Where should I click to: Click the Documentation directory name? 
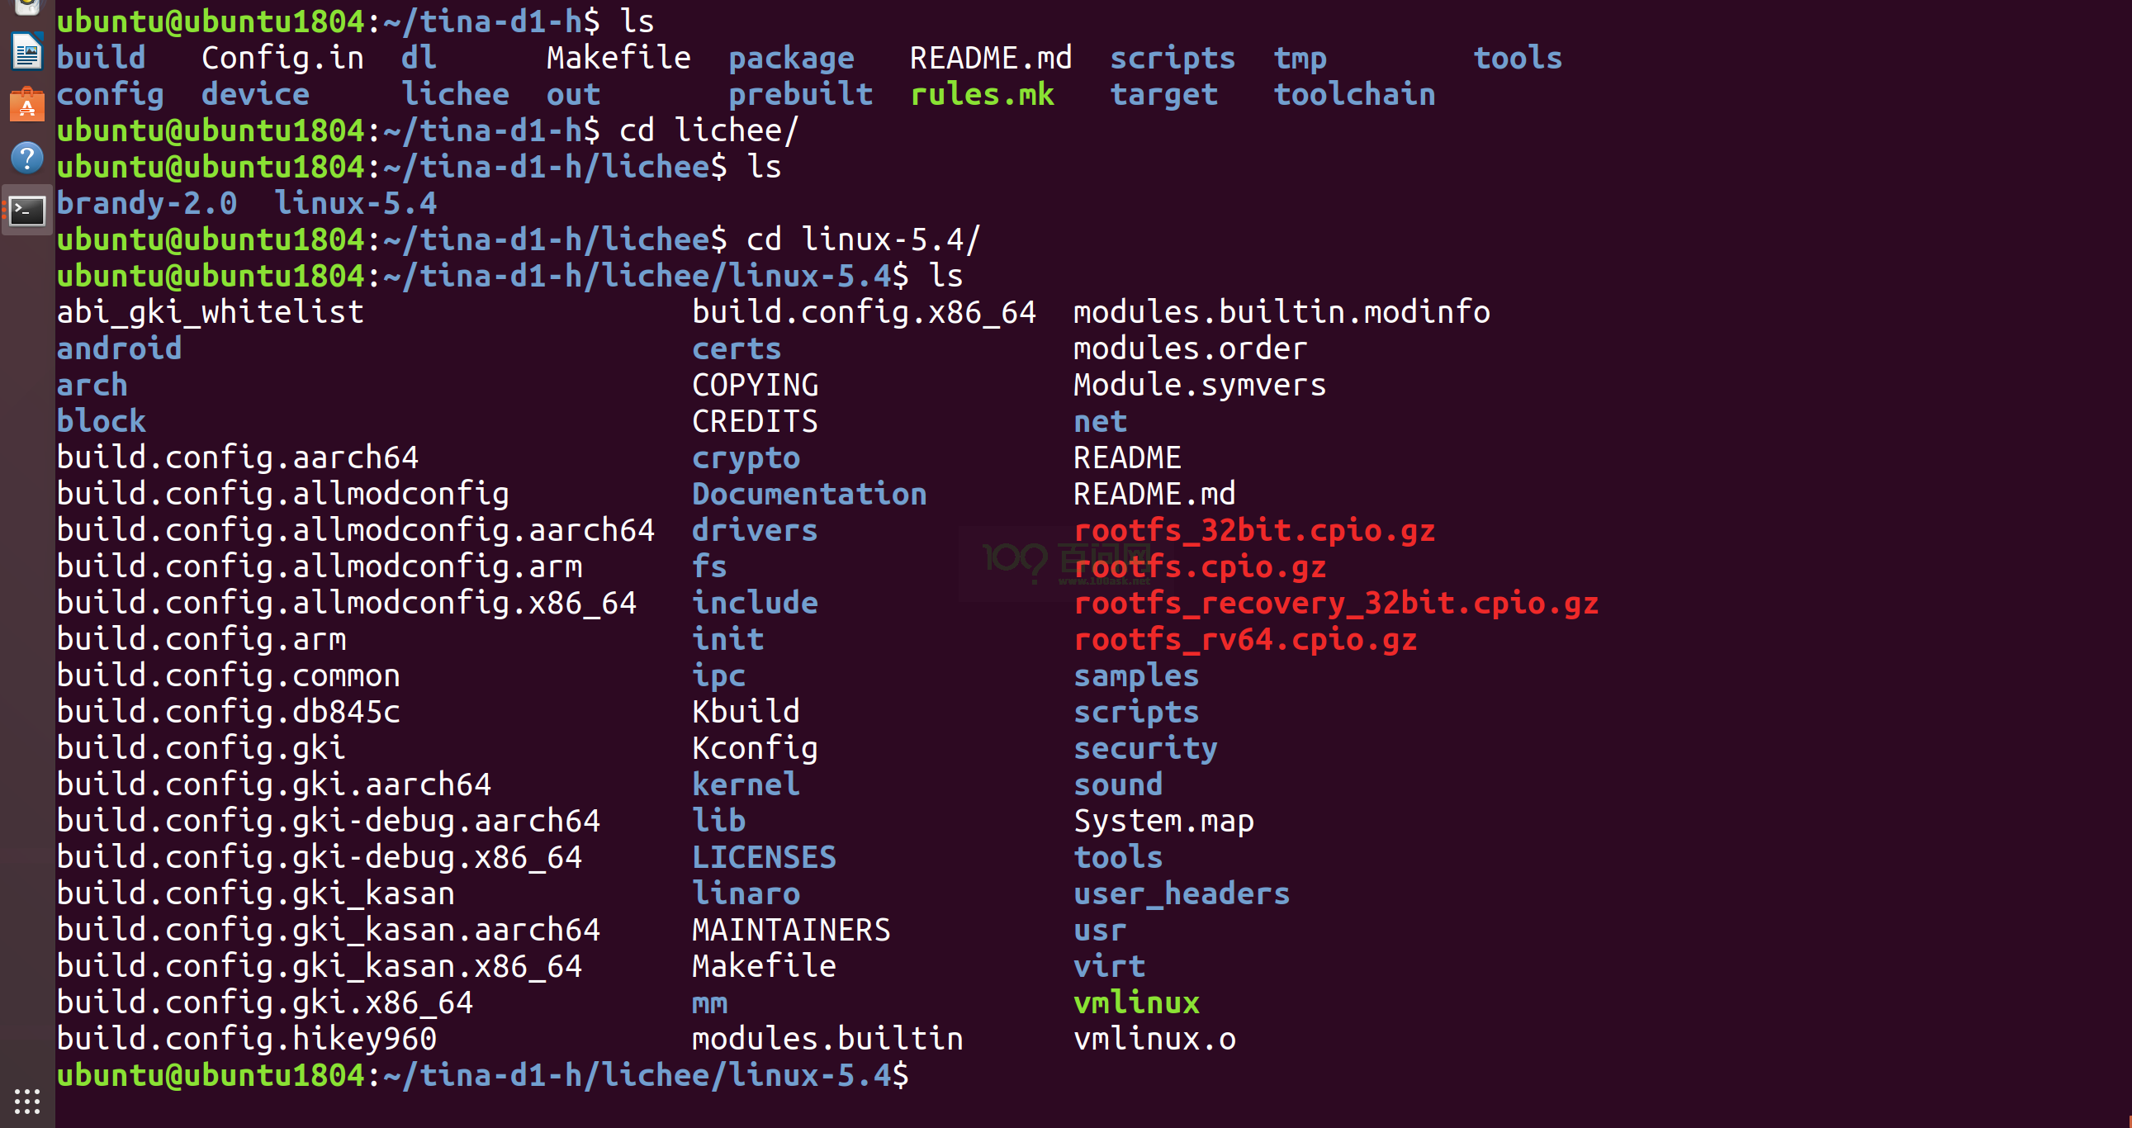pyautogui.click(x=808, y=494)
